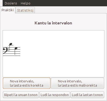Select the Praktiki tab

[8, 10]
